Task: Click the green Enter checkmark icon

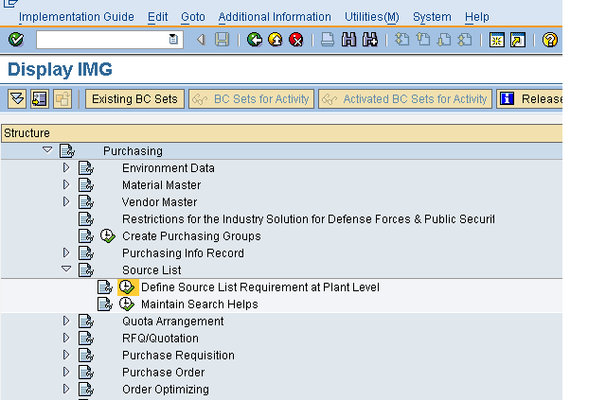Action: tap(15, 40)
